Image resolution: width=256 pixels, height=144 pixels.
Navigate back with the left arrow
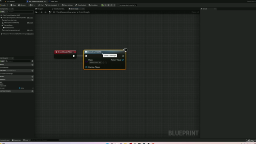(x=42, y=12)
